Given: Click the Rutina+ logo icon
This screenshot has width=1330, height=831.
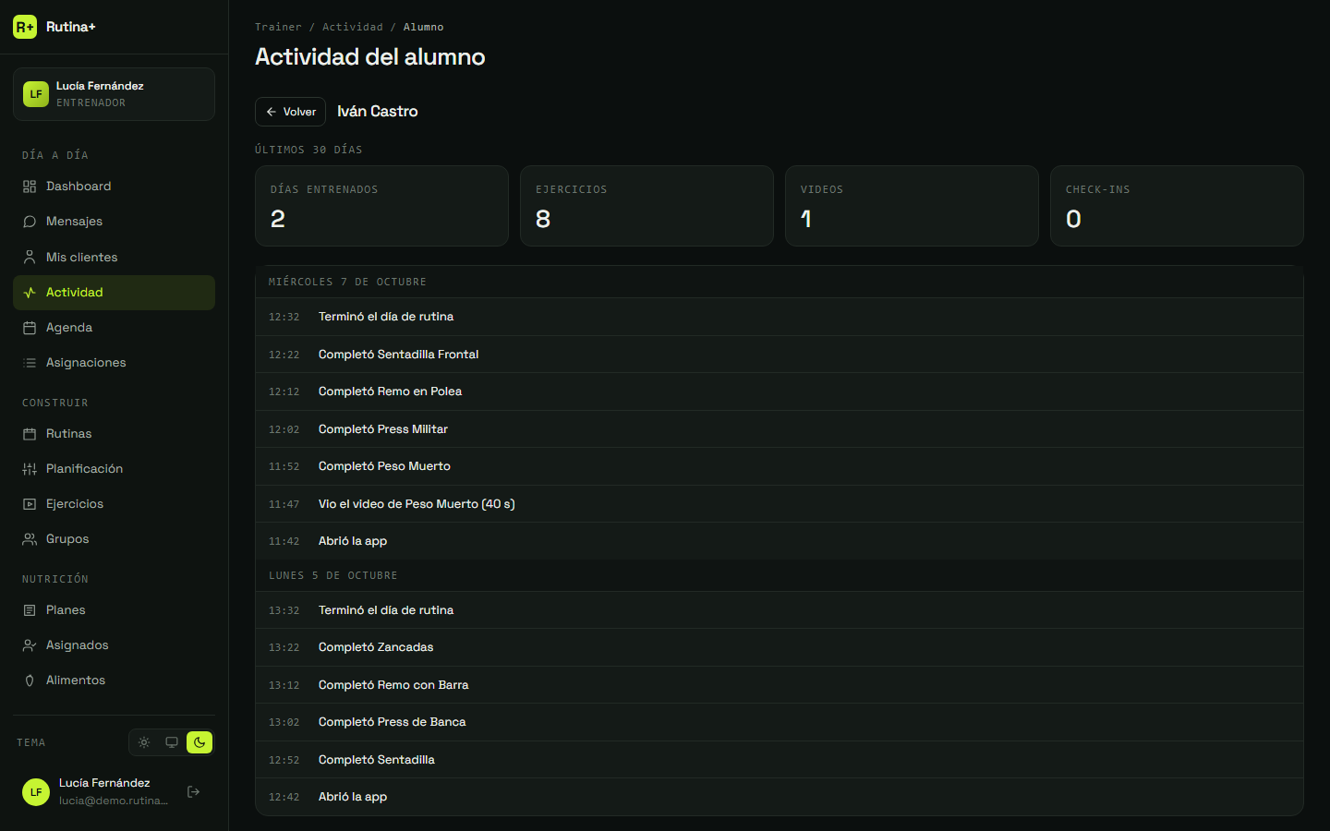Looking at the screenshot, I should point(25,27).
